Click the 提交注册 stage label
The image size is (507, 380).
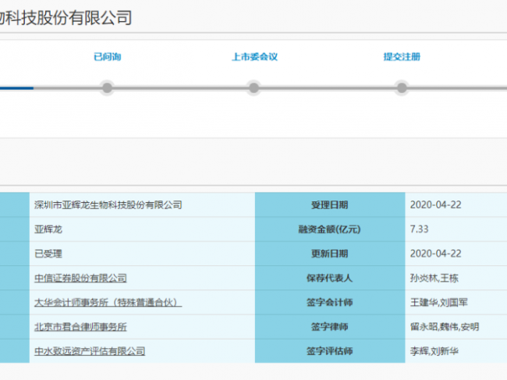click(402, 57)
